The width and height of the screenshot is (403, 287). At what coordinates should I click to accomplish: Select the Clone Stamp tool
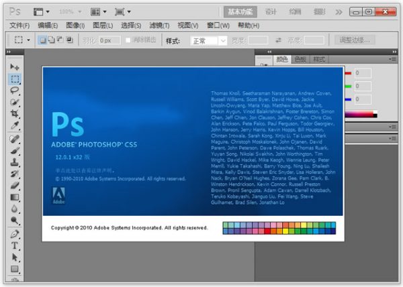[15, 162]
